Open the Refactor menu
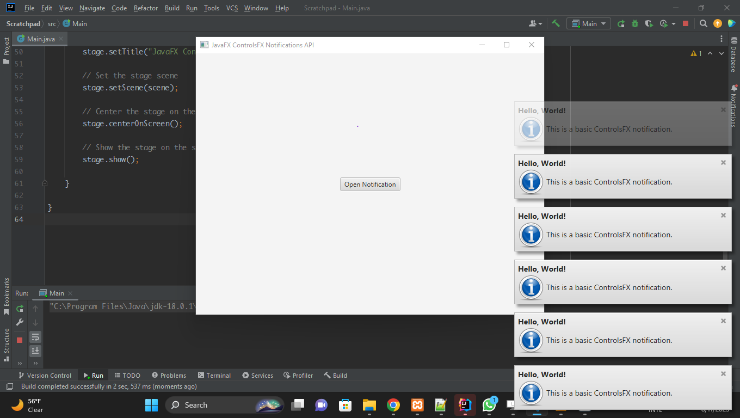The image size is (740, 418). click(146, 8)
